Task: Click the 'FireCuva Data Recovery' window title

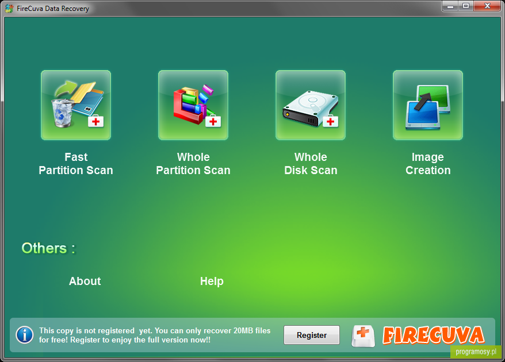Action: click(x=53, y=9)
